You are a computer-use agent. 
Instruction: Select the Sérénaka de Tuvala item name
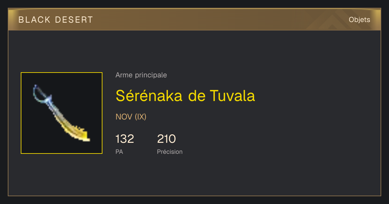(x=185, y=96)
